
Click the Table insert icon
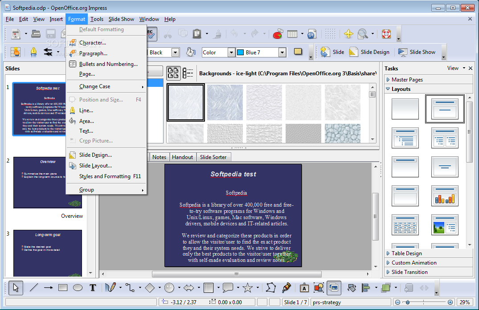point(292,34)
